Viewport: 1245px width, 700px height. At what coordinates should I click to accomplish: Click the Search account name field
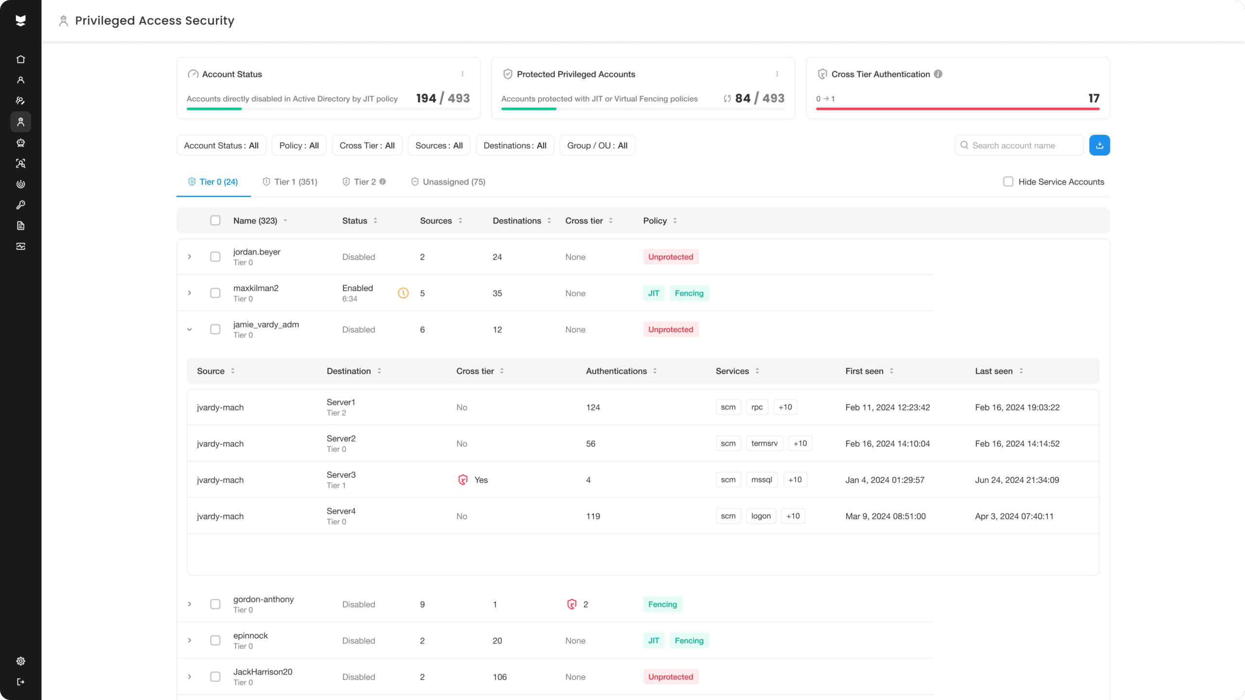pyautogui.click(x=1019, y=145)
